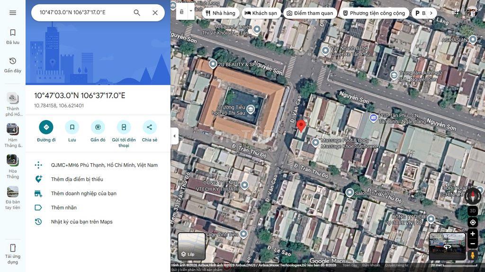The image size is (485, 272).
Task: Click the my location target button
Action: 473,222
